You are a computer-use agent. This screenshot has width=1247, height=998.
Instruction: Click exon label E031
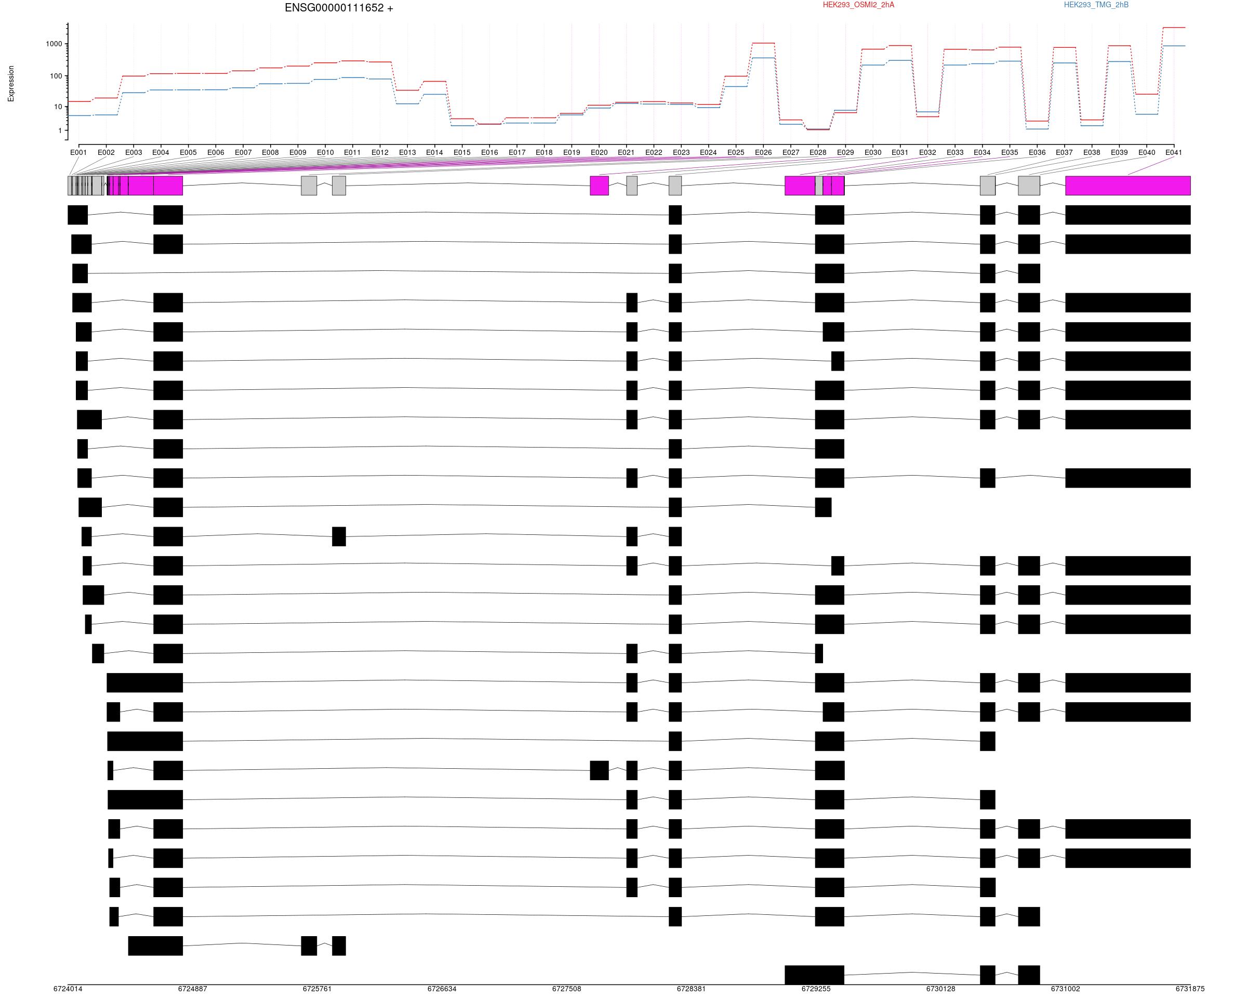click(900, 153)
